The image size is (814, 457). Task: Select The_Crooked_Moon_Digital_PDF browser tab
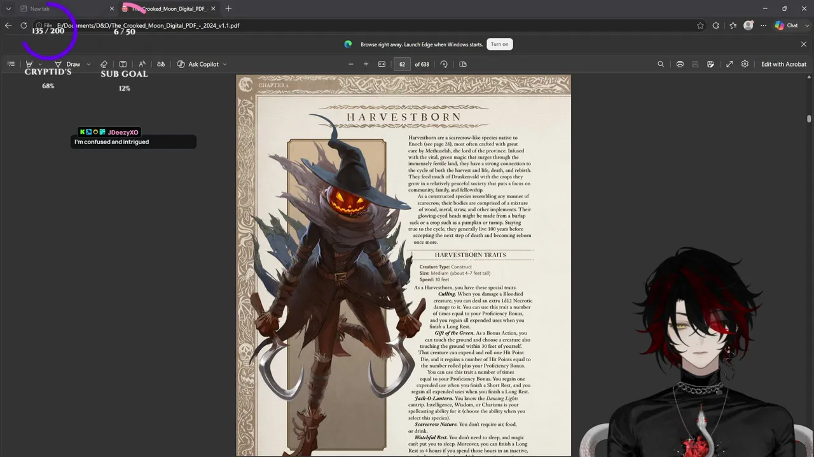click(169, 9)
